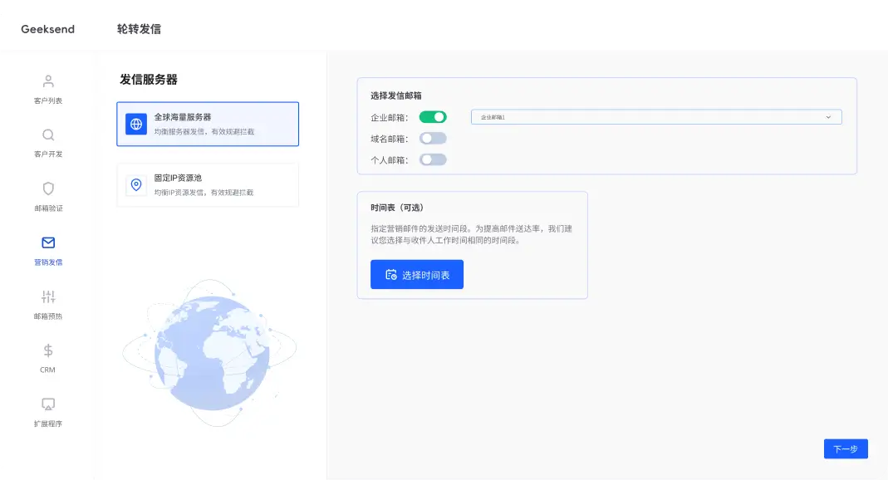888x480 pixels.
Task: Select the 营销发信 envelope icon
Action: coord(48,242)
